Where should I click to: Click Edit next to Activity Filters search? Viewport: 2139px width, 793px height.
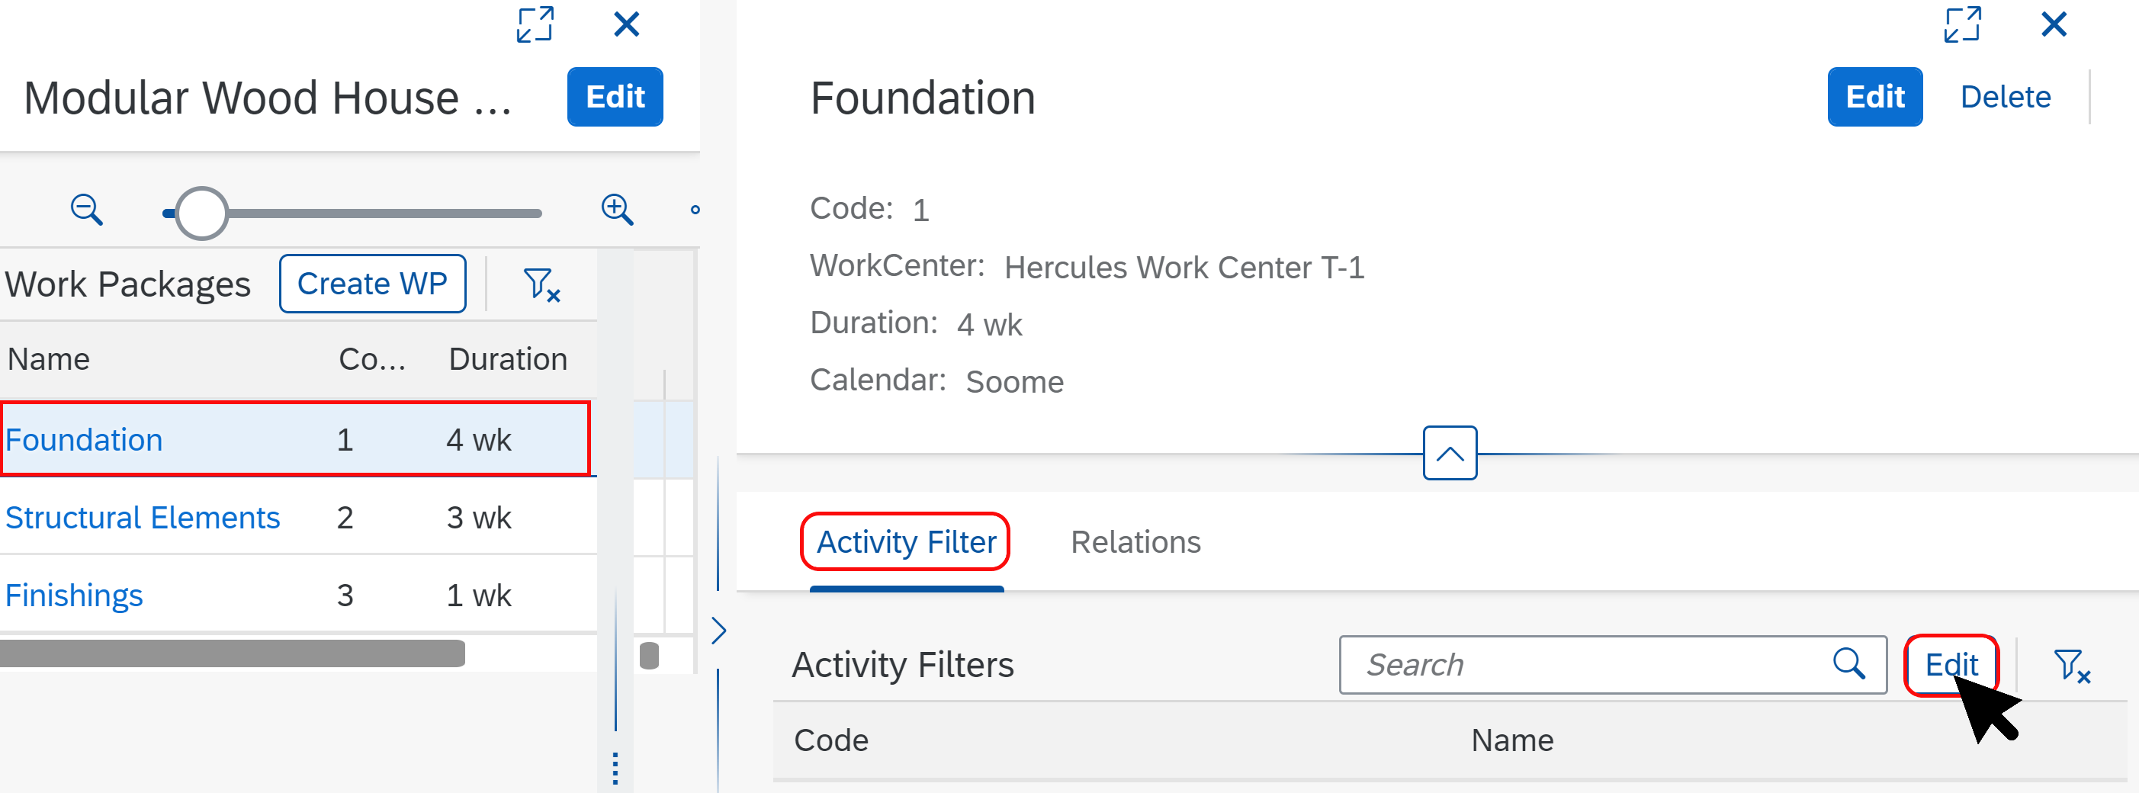(1951, 664)
